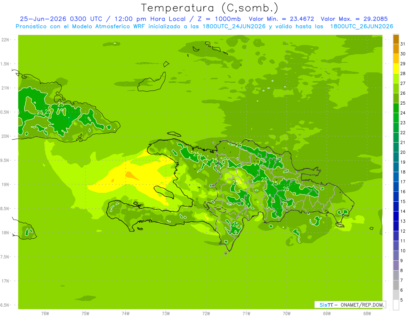The image size is (412, 318).
Task: Click the legend label '26'
Action: 403,93
